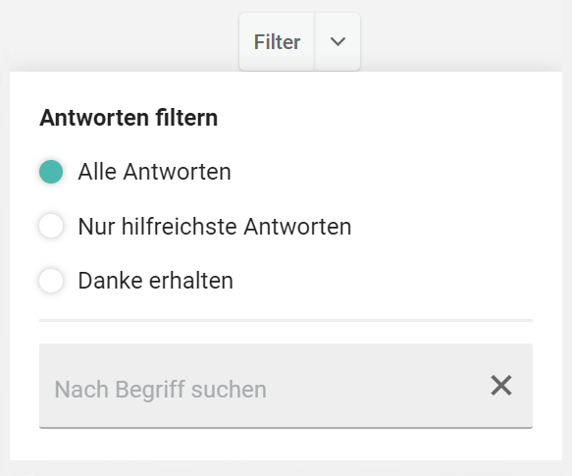Screen dimensions: 572x476
Task: Select the Alle Antworten radio button
Action: click(x=51, y=172)
